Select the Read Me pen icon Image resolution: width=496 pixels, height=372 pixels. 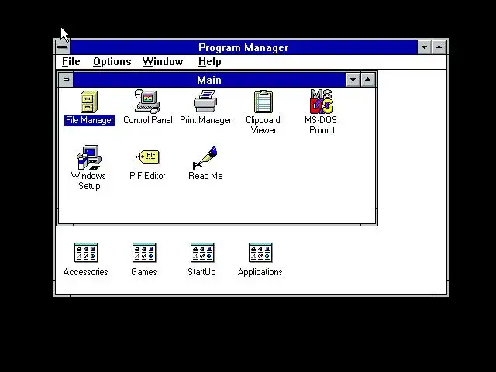point(205,157)
